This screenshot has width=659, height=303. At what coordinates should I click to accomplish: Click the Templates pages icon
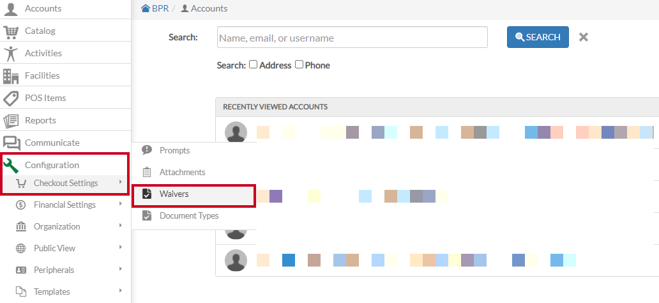tap(20, 291)
